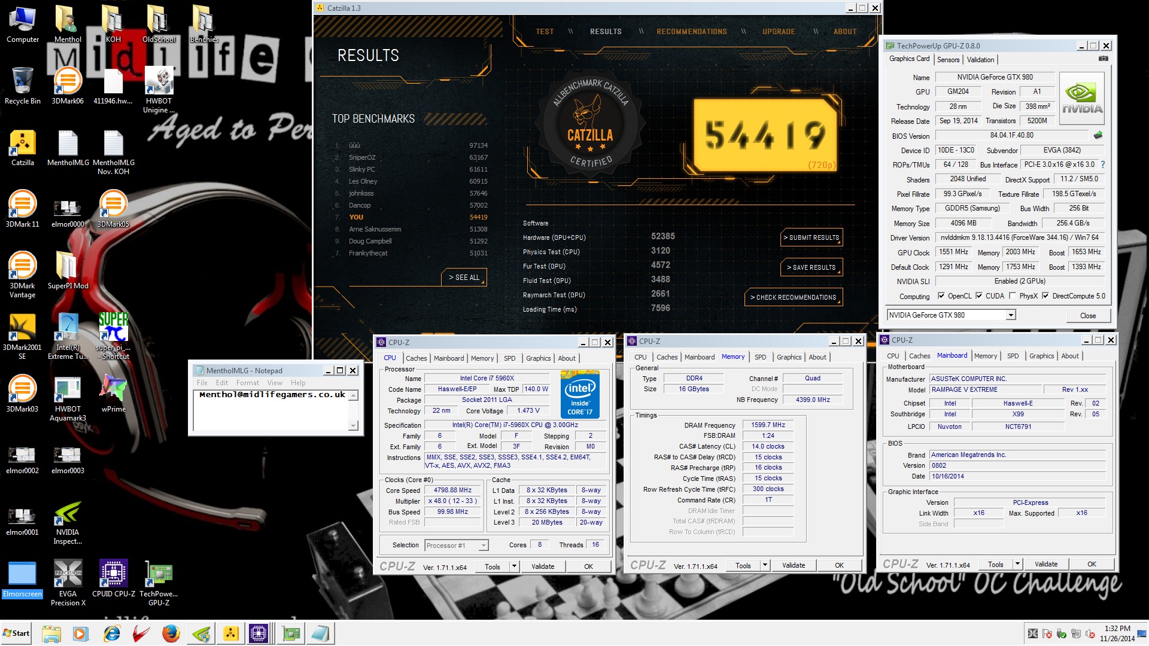Expand Tools dropdown arrow in CPU-Z Memory window
This screenshot has width=1149, height=646.
tap(765, 565)
